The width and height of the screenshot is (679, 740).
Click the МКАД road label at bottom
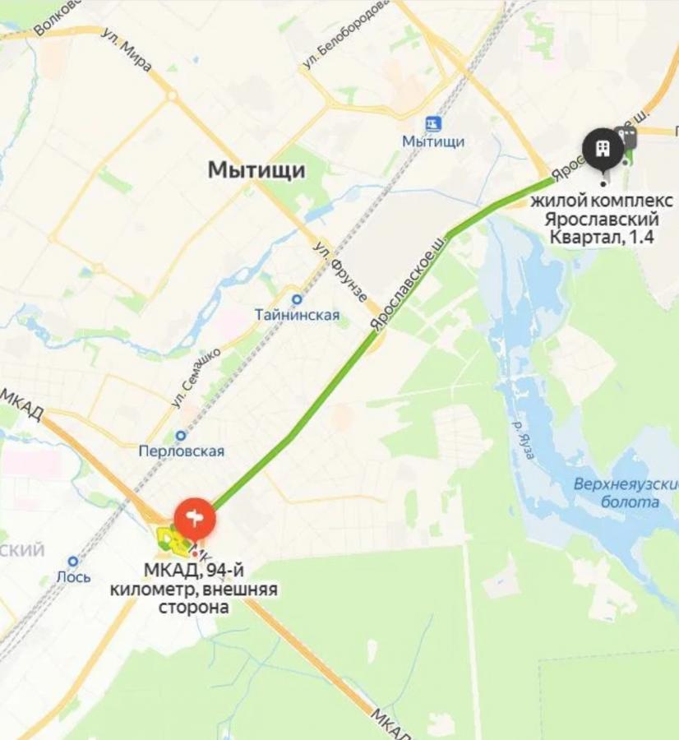390,723
